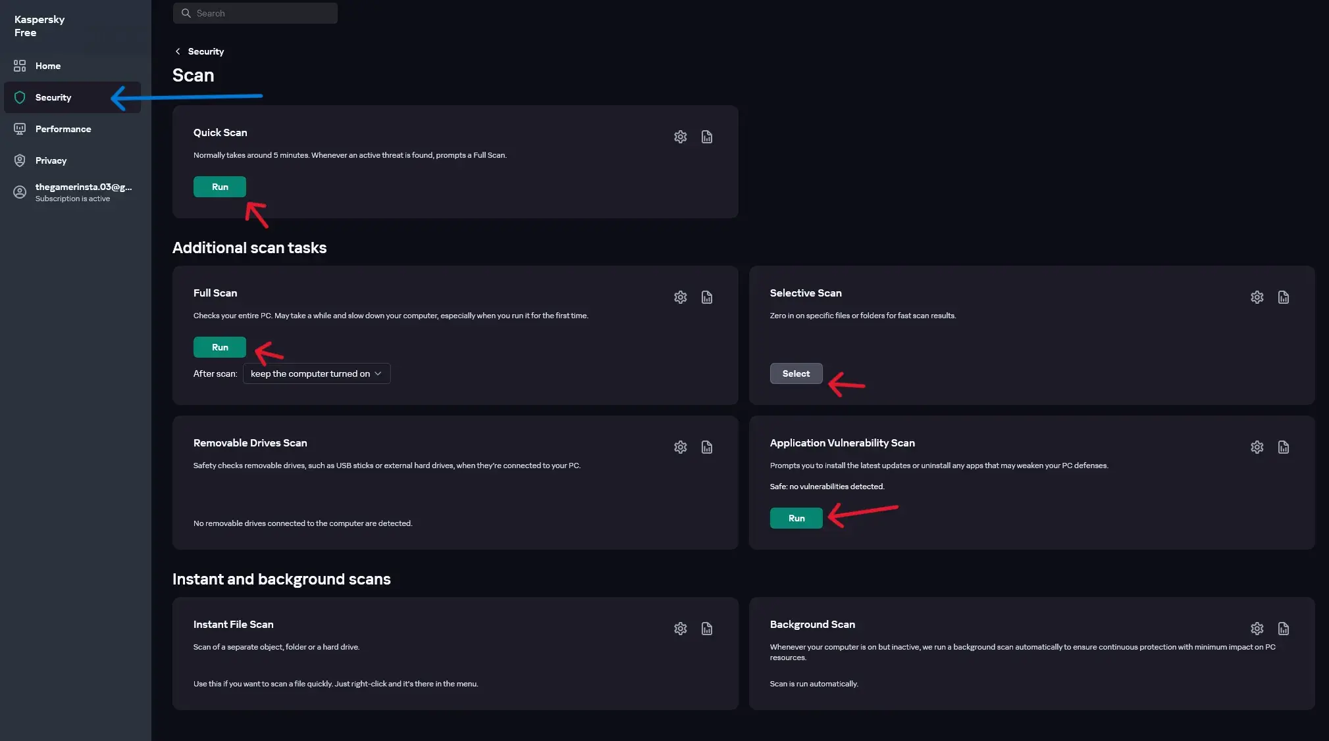This screenshot has width=1329, height=741.
Task: Expand the After scan action dropdown
Action: tap(316, 373)
